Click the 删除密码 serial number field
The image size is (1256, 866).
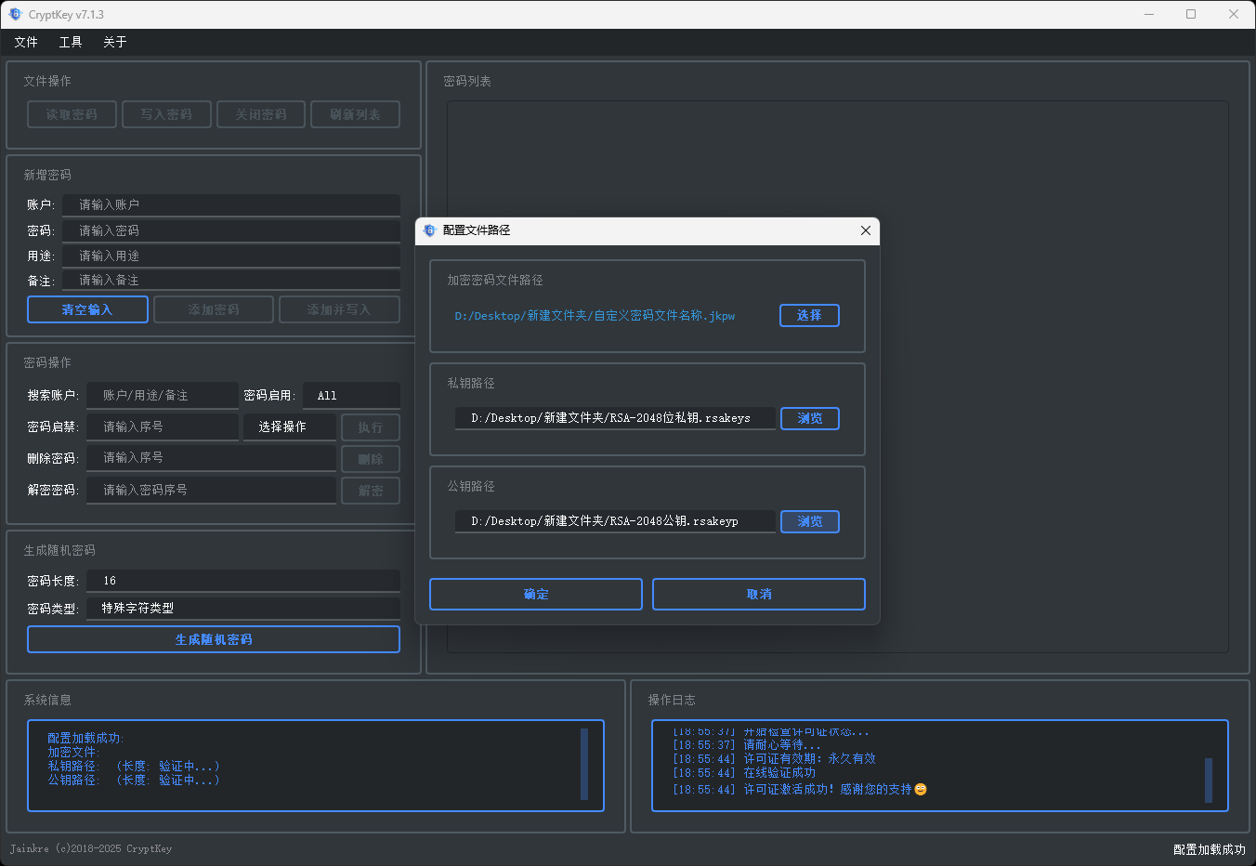(211, 457)
